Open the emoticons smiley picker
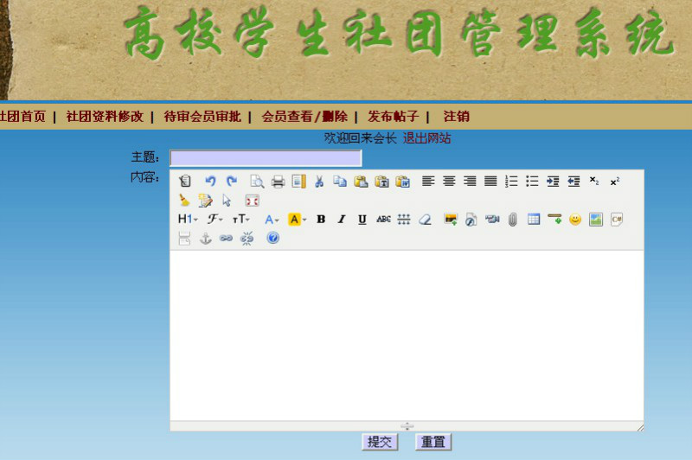692x460 pixels. click(575, 220)
